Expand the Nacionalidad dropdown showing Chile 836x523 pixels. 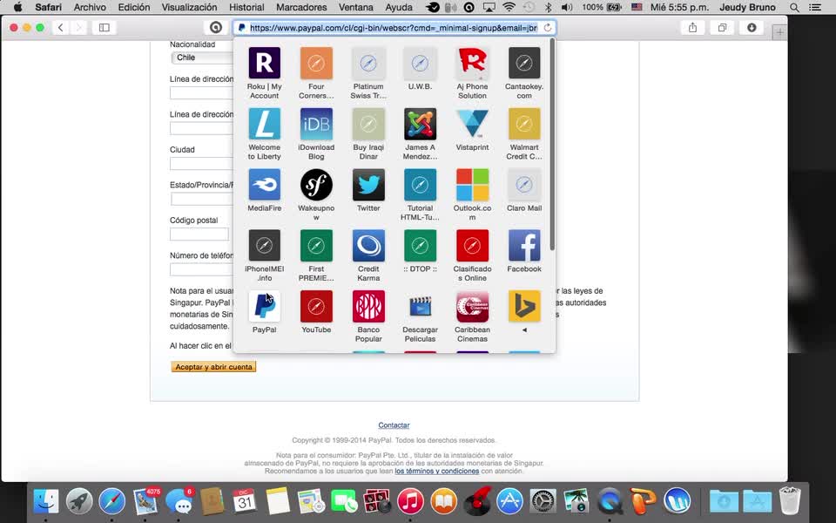pos(203,58)
